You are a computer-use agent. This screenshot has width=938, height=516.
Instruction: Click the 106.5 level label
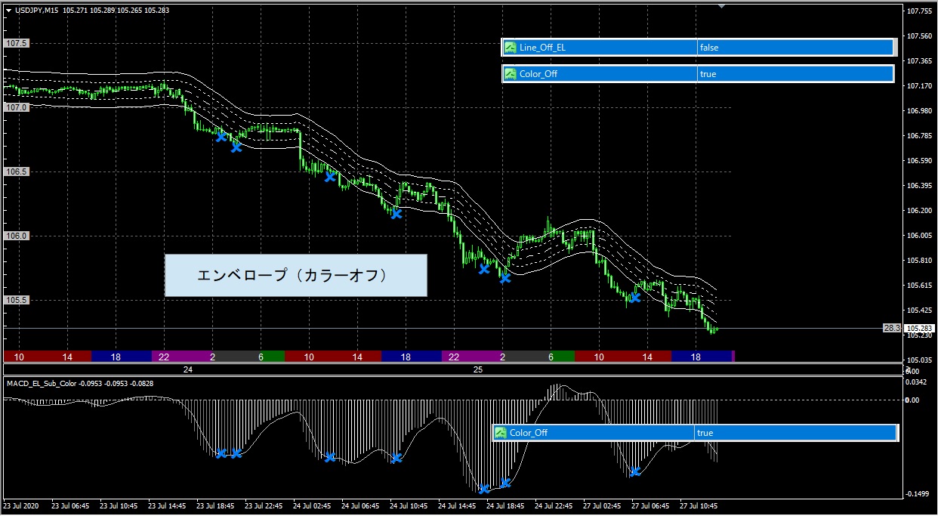coord(17,172)
